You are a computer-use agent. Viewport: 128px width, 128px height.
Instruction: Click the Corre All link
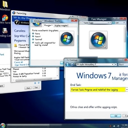[x=18, y=62]
